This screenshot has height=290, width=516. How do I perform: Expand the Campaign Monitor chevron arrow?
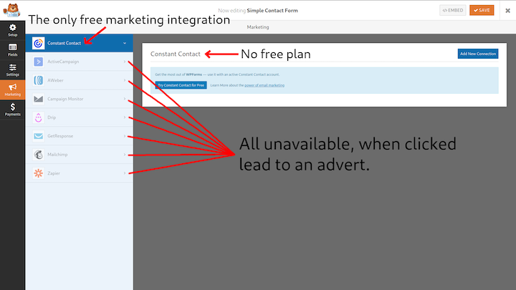click(125, 99)
